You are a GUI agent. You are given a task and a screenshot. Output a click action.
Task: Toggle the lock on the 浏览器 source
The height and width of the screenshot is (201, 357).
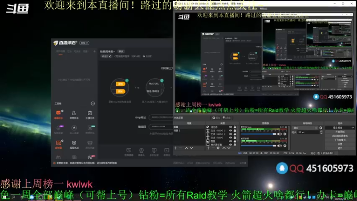(x=235, y=127)
